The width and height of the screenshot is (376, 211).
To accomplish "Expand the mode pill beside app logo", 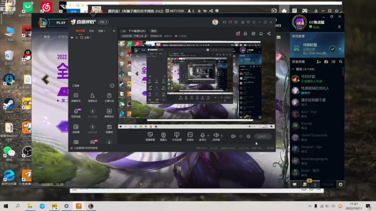I will pyautogui.click(x=103, y=22).
